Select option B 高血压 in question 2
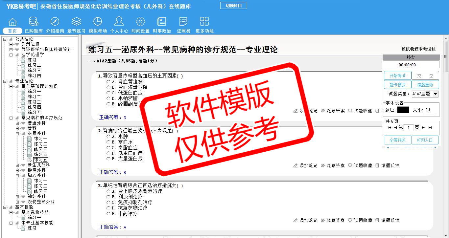Screen dimensions: 449x238 click(108, 142)
